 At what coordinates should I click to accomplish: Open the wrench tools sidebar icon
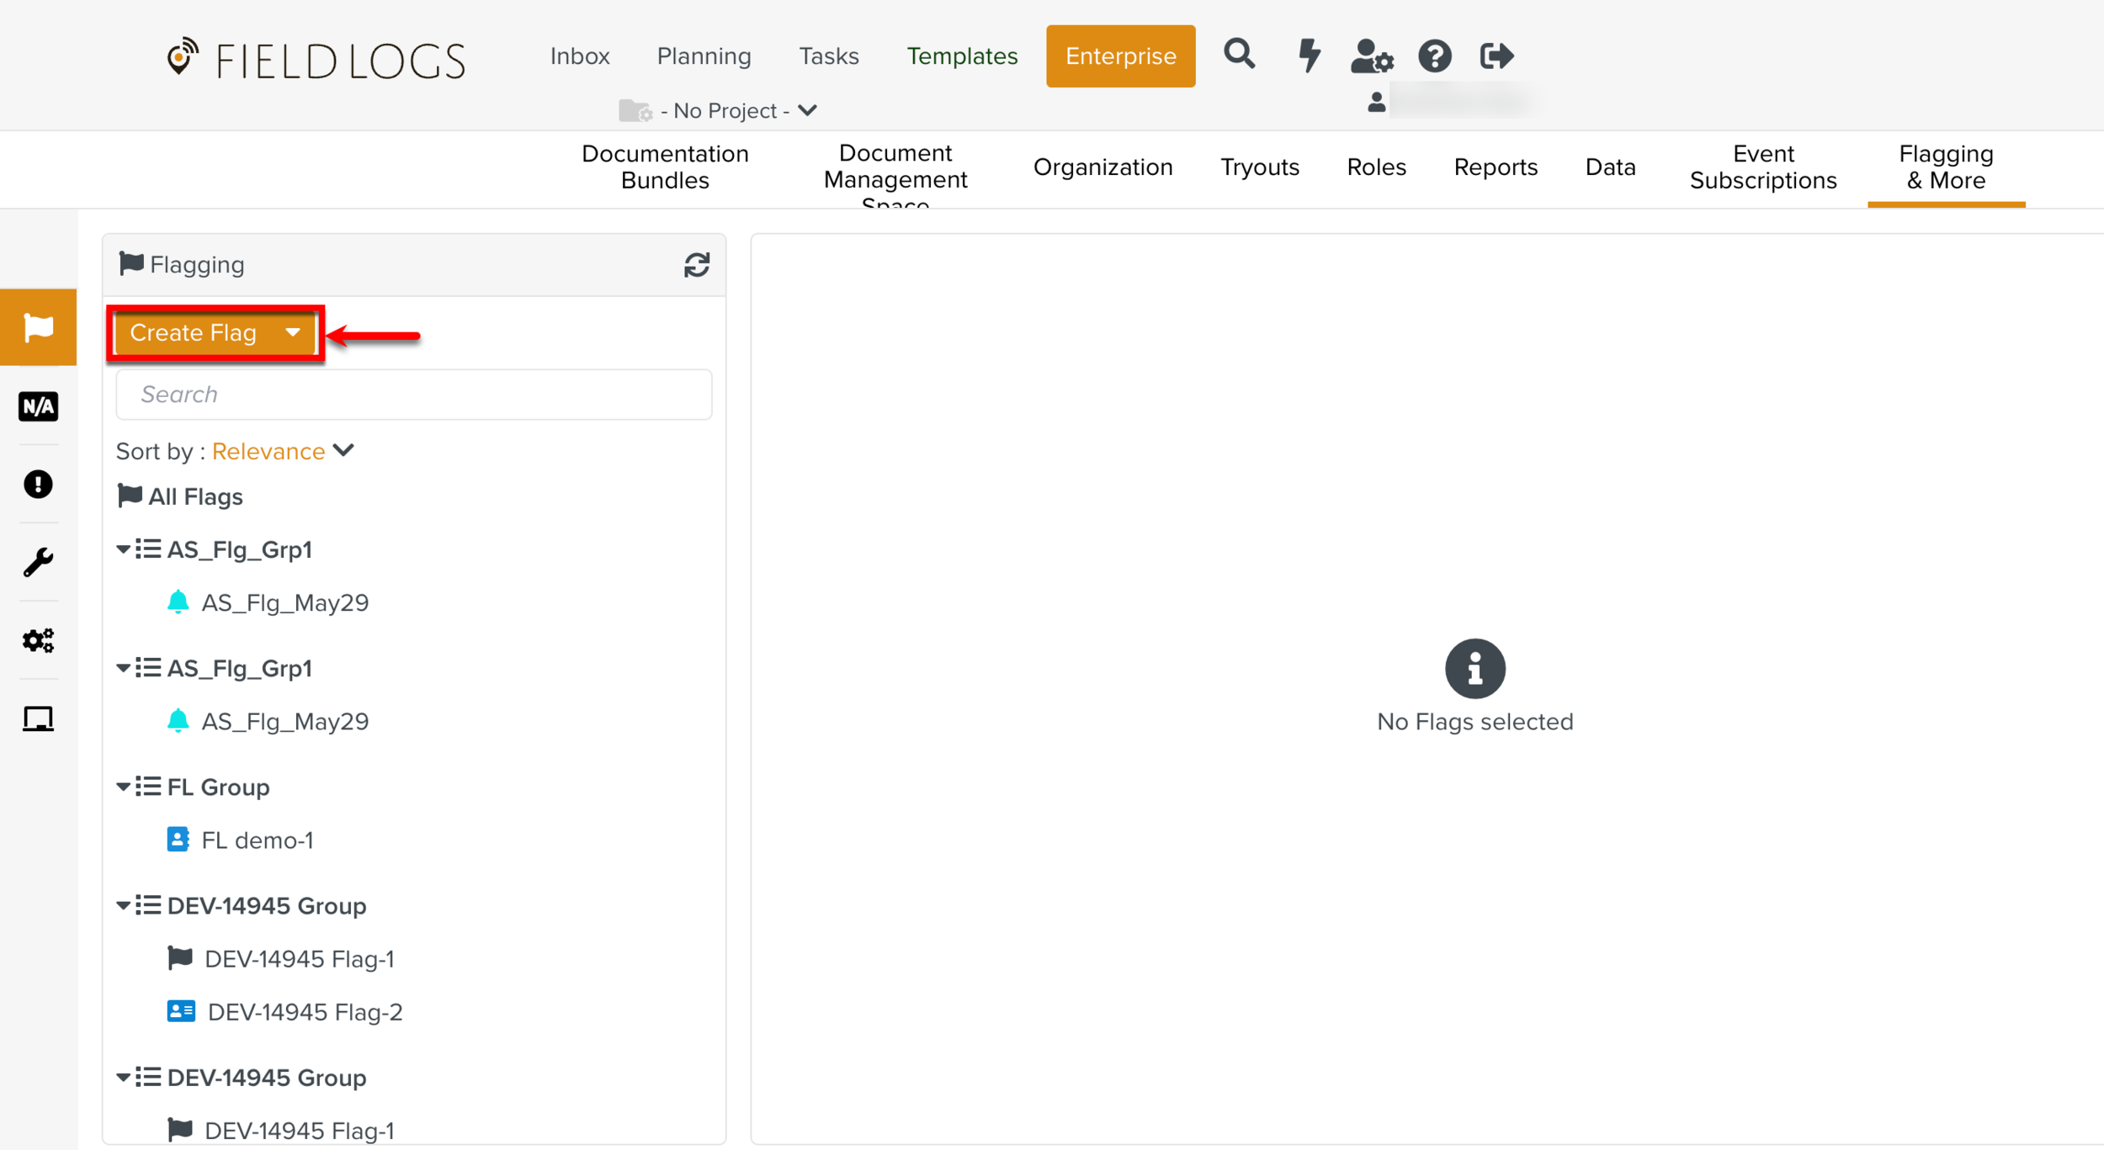[x=38, y=562]
